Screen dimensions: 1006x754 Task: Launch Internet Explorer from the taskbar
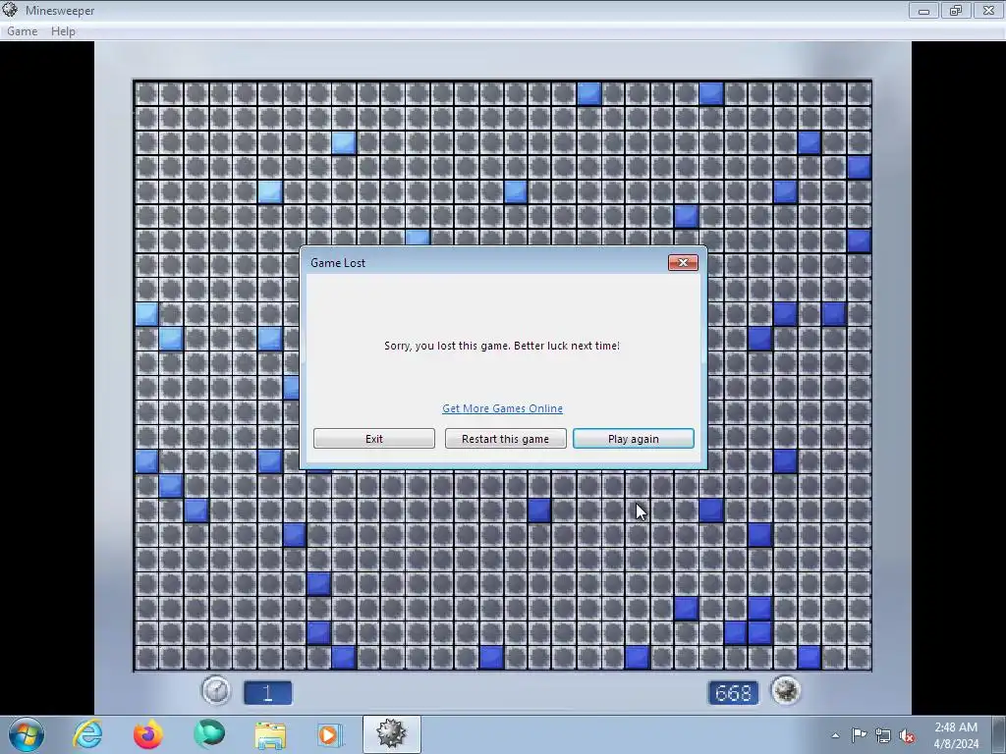coord(87,734)
